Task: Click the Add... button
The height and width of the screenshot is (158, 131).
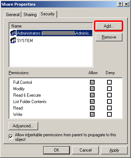Action: click(x=109, y=26)
